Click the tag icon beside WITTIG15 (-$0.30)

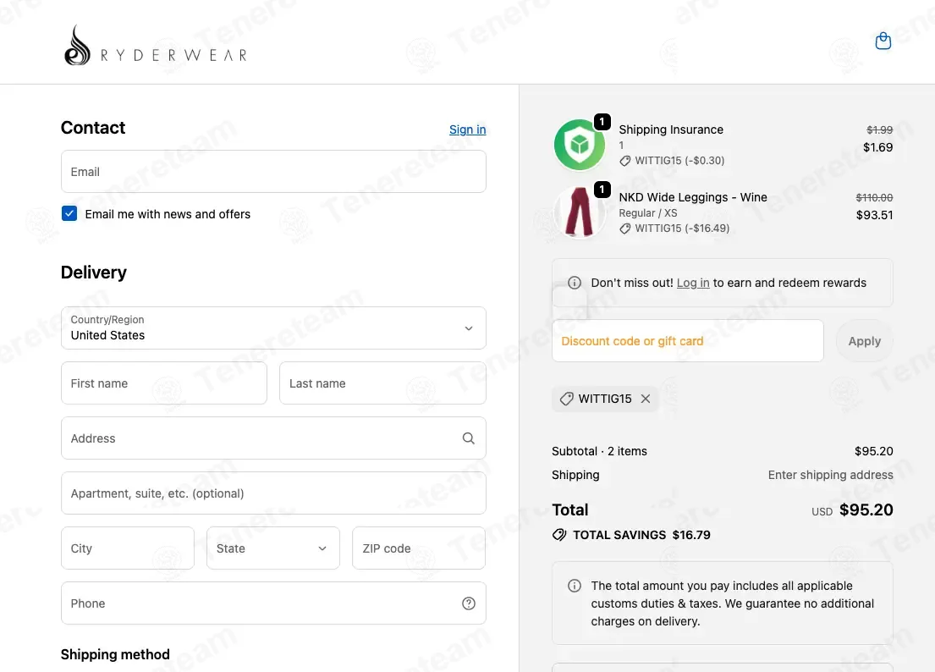tap(625, 161)
